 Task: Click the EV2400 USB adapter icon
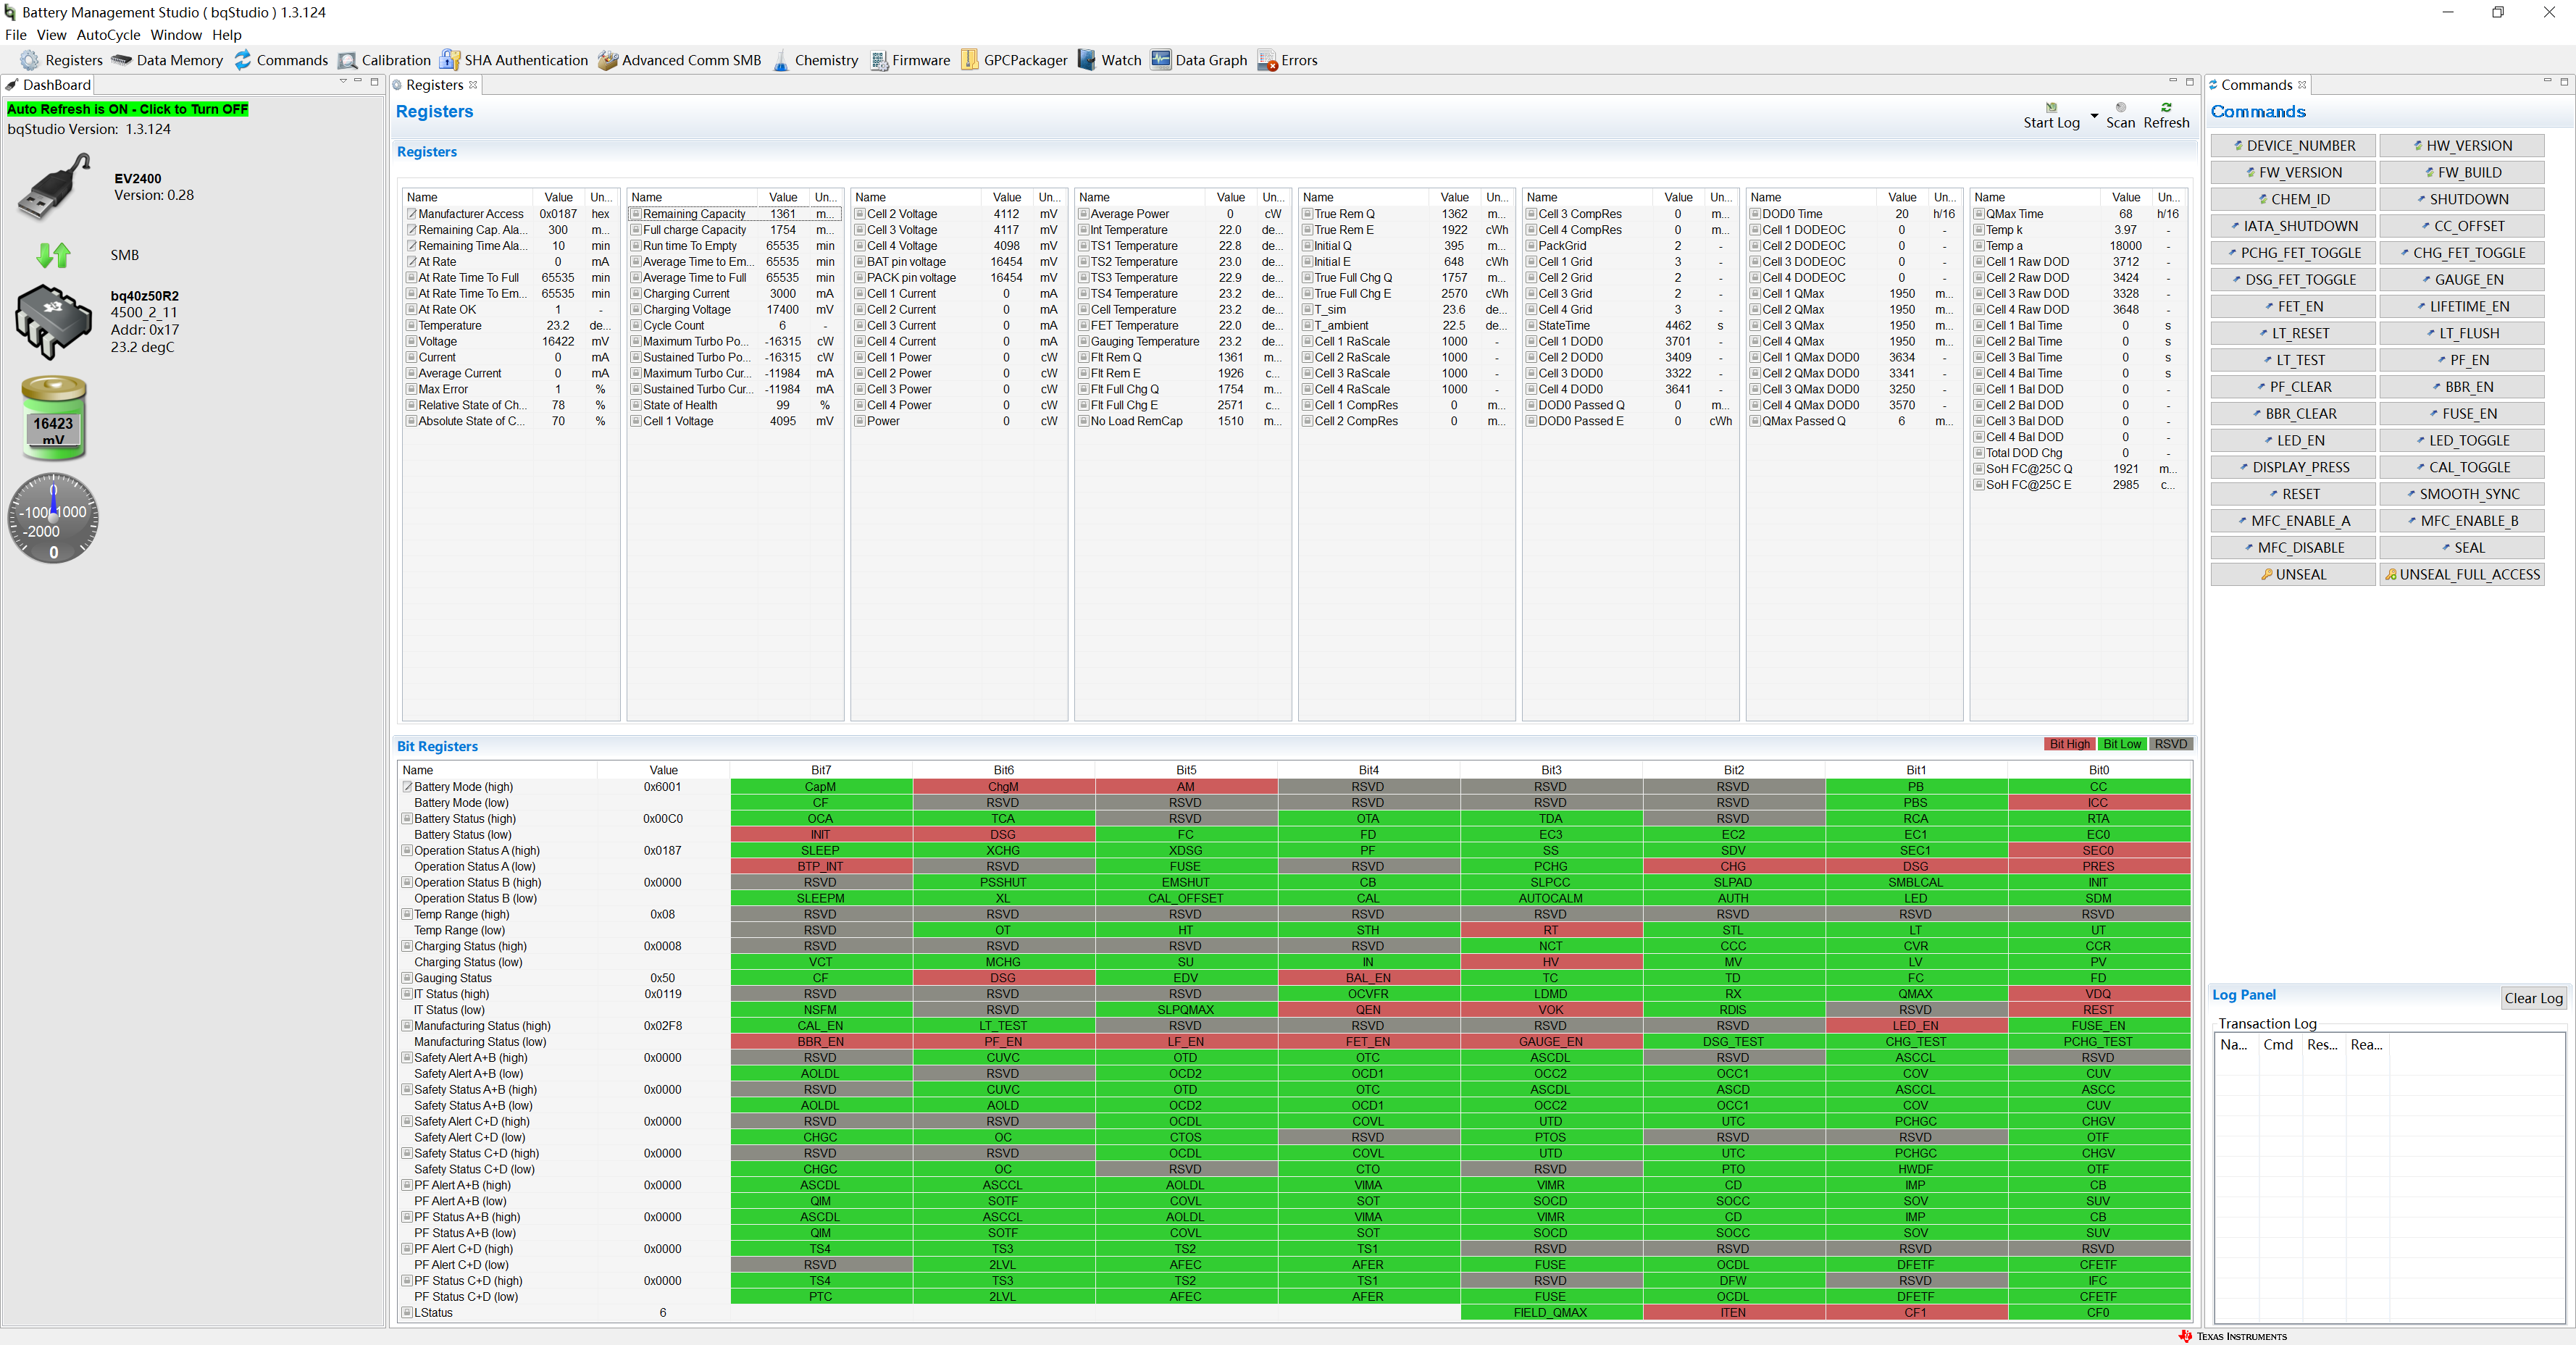pos(54,187)
